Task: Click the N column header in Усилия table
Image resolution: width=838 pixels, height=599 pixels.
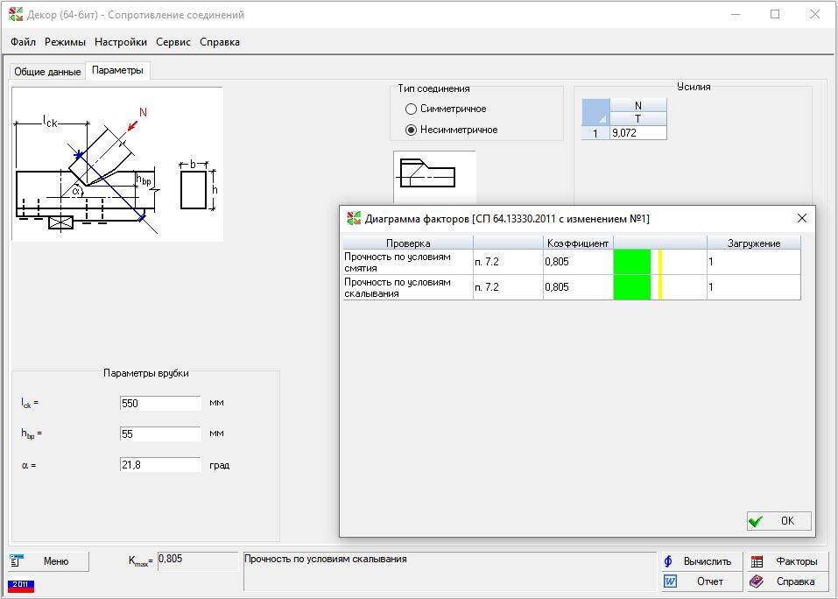Action: [x=638, y=105]
